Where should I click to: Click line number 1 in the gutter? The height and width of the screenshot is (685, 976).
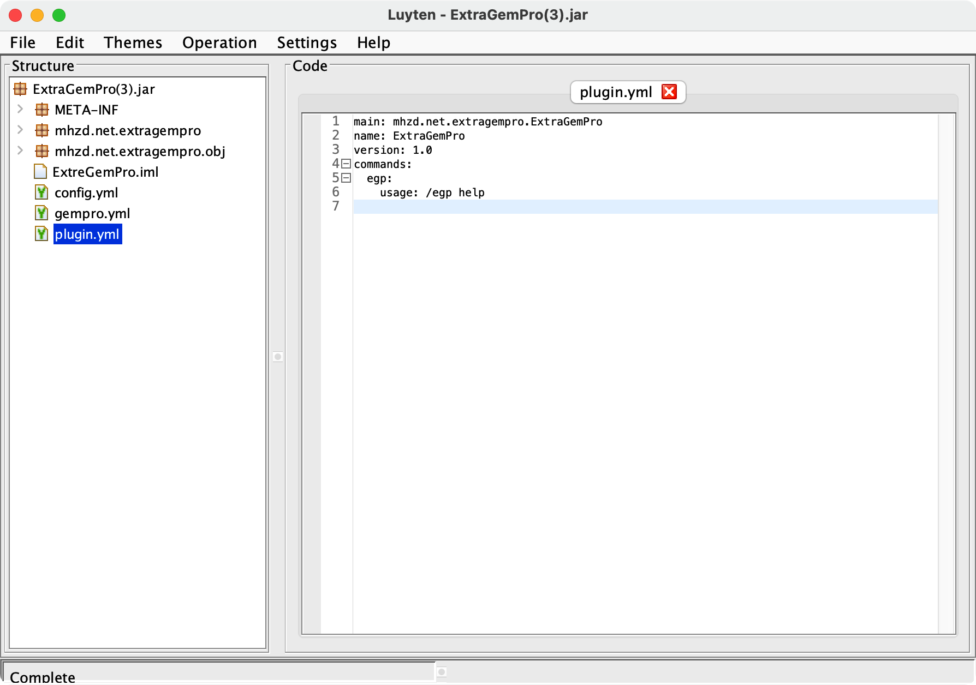(x=336, y=121)
